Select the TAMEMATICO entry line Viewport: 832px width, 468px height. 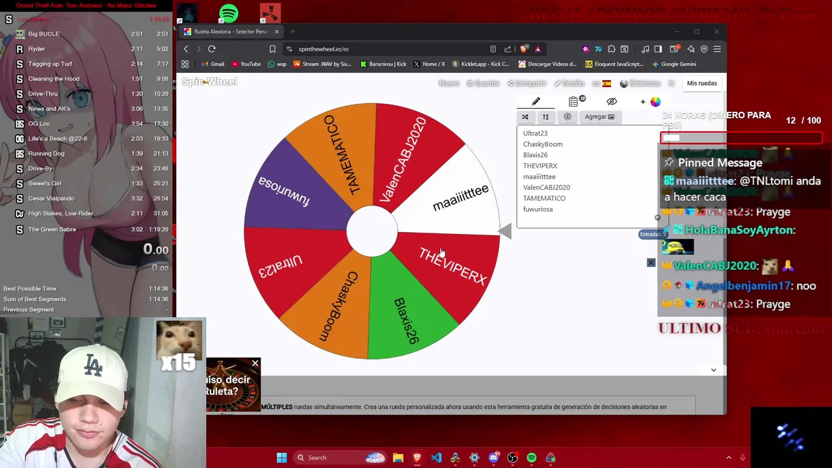[x=544, y=198]
